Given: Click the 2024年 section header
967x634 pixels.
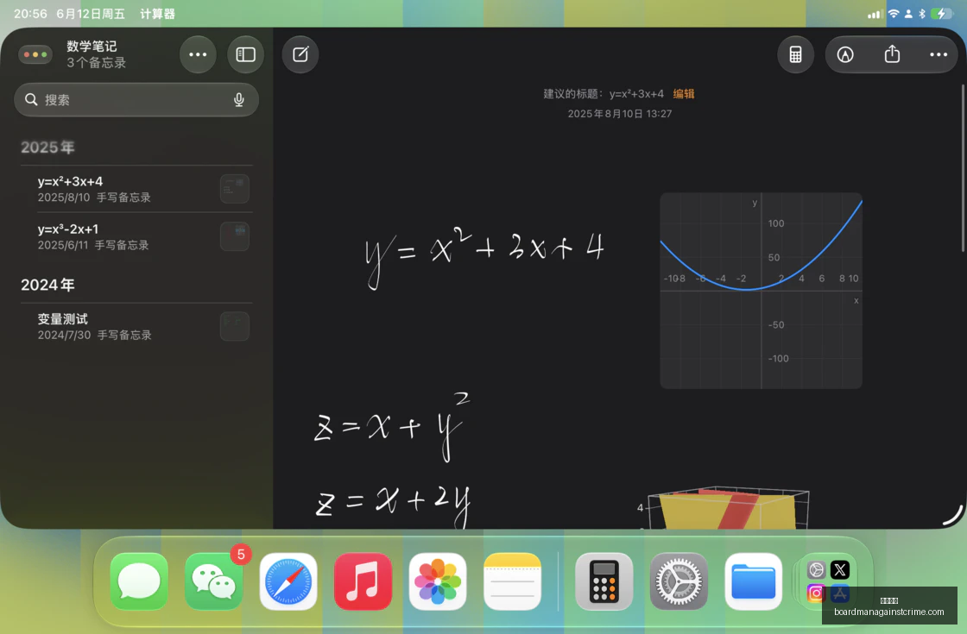Looking at the screenshot, I should (47, 285).
